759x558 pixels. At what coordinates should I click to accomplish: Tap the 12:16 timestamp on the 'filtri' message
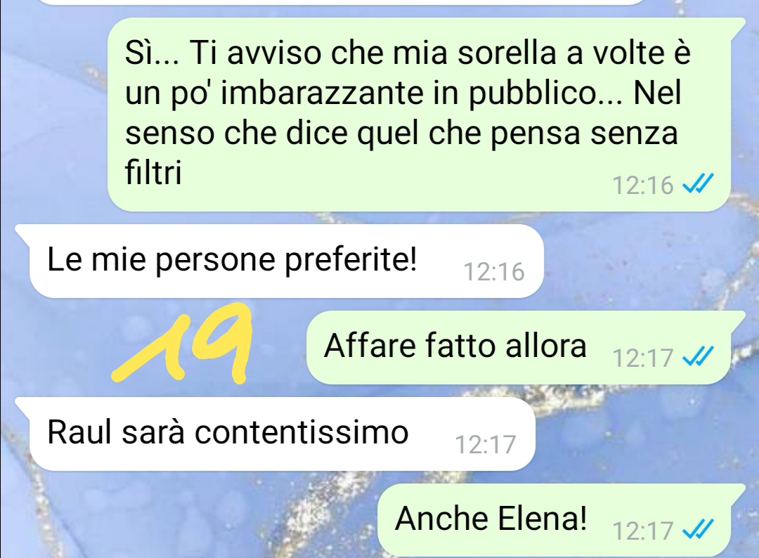[643, 185]
